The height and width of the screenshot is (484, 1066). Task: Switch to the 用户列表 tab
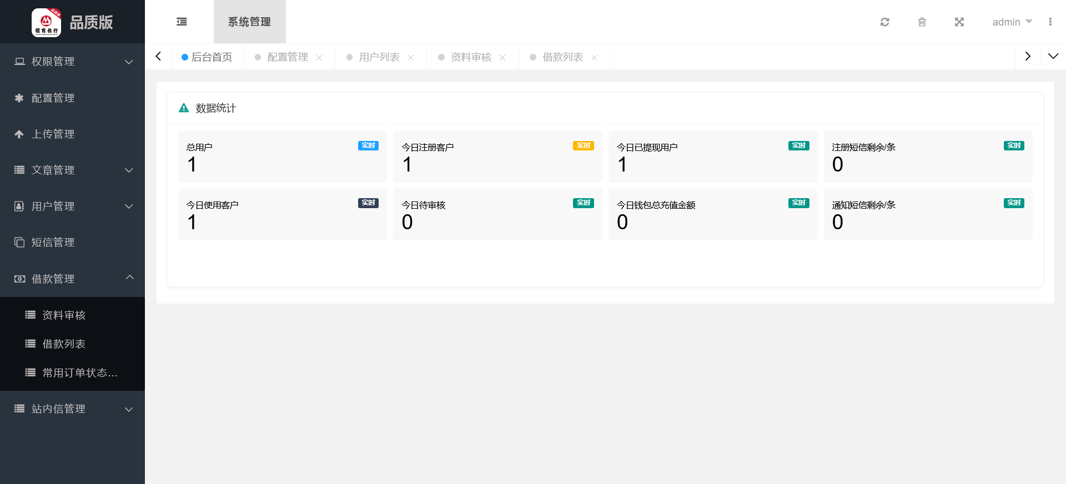[379, 57]
